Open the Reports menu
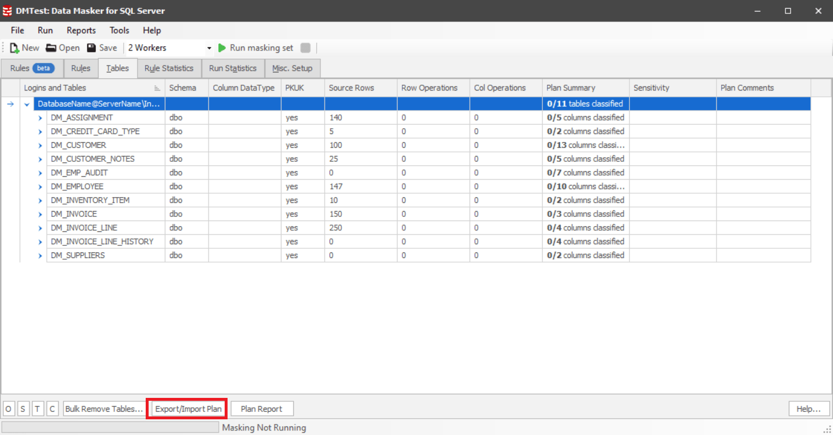833x435 pixels. click(x=81, y=30)
